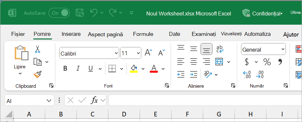
Task: Align text to middle of cell
Action: coord(194,49)
